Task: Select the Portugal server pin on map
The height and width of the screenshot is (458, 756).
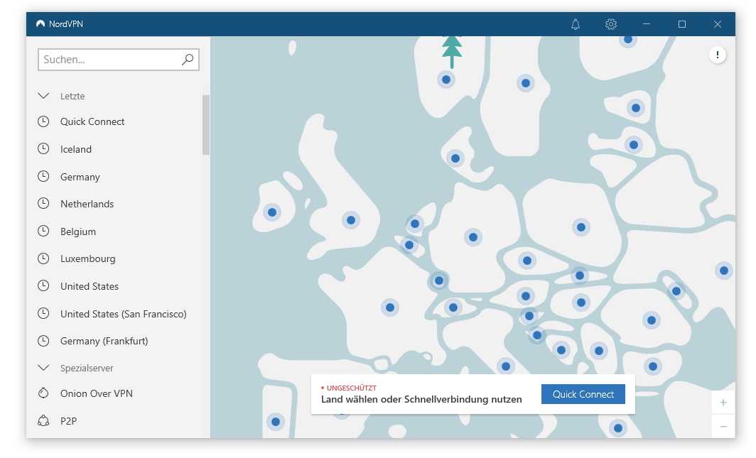Action: tap(275, 422)
